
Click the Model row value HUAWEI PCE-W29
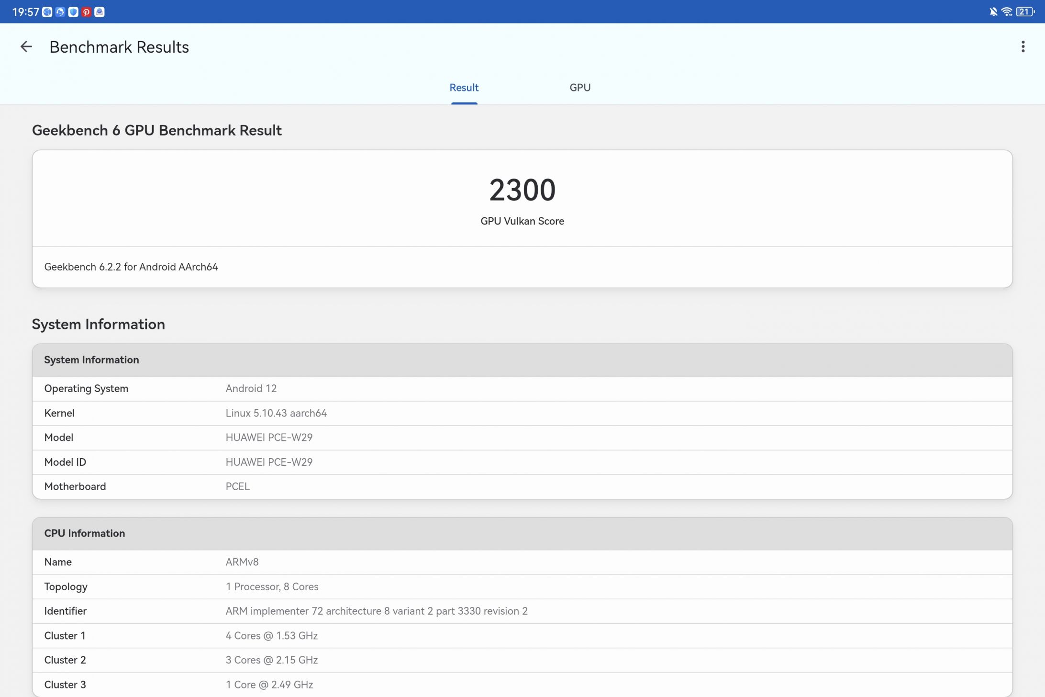click(x=269, y=438)
